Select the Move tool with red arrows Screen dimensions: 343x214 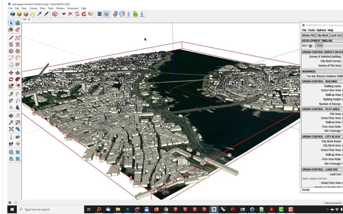click(x=11, y=73)
